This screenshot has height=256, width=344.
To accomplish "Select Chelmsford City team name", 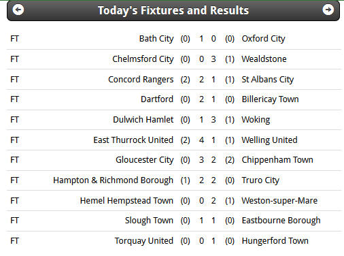I will (x=143, y=59).
